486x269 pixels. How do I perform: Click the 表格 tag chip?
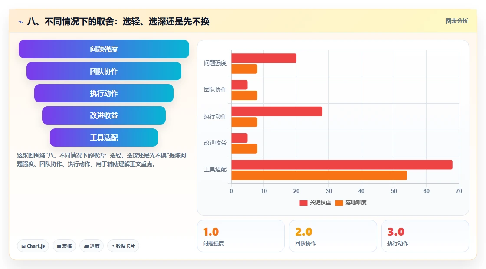click(x=64, y=246)
